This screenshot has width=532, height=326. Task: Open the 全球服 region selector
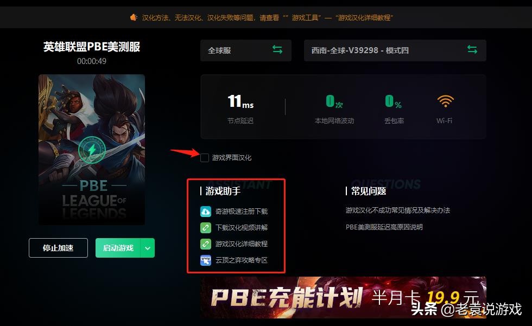coord(245,50)
